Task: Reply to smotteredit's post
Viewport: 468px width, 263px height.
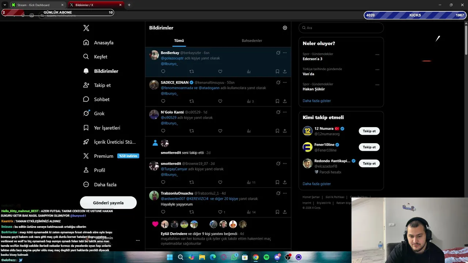Action: [x=163, y=182]
